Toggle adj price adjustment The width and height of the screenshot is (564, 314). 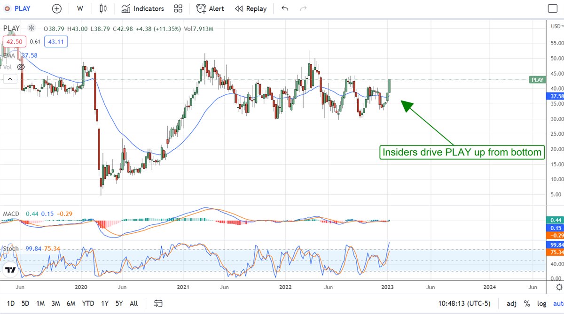[511, 304]
